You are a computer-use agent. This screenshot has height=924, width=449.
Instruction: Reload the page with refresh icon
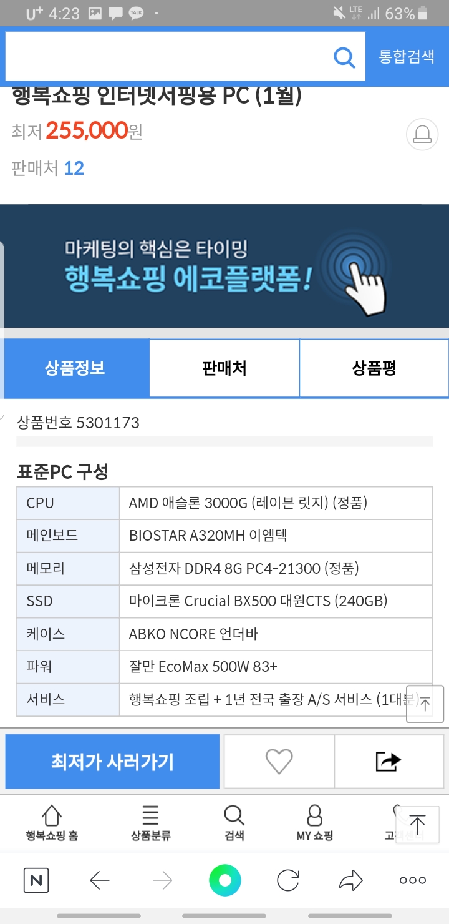pos(287,881)
